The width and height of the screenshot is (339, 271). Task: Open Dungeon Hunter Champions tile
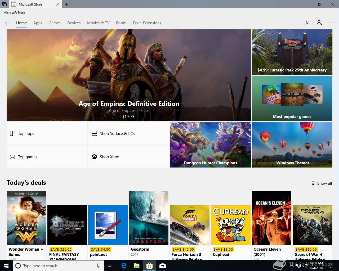210,145
